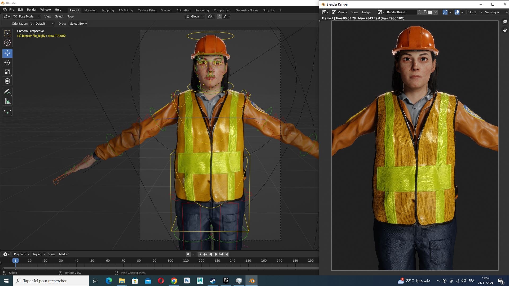
Task: Select the Scale tool
Action: pyautogui.click(x=7, y=72)
